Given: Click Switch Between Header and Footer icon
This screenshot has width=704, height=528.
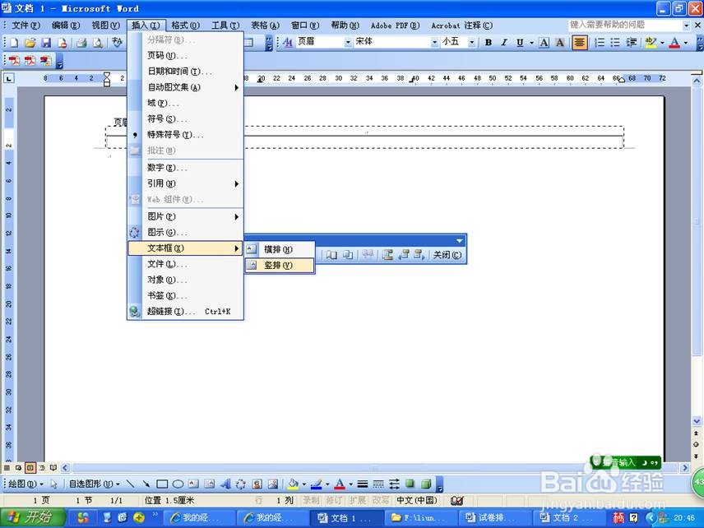Looking at the screenshot, I should coord(387,255).
